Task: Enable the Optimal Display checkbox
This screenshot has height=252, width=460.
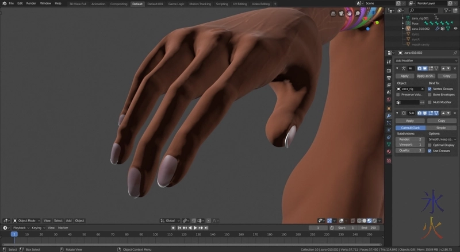Action: click(430, 145)
